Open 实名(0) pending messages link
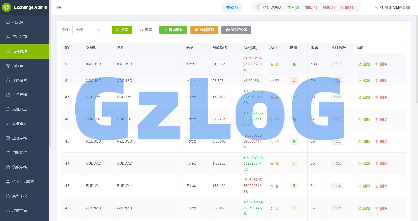Viewport: 418px width, 221px height. click(293, 7)
